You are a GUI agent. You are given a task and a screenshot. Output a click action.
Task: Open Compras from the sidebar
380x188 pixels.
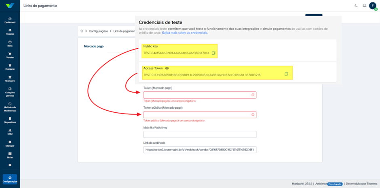point(10,67)
